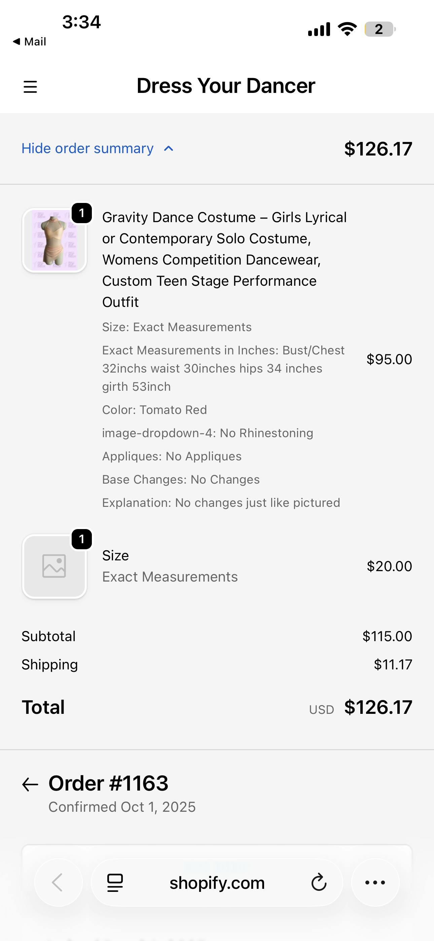Tap the Order #1163 heading
Image resolution: width=434 pixels, height=941 pixels.
pos(108,783)
